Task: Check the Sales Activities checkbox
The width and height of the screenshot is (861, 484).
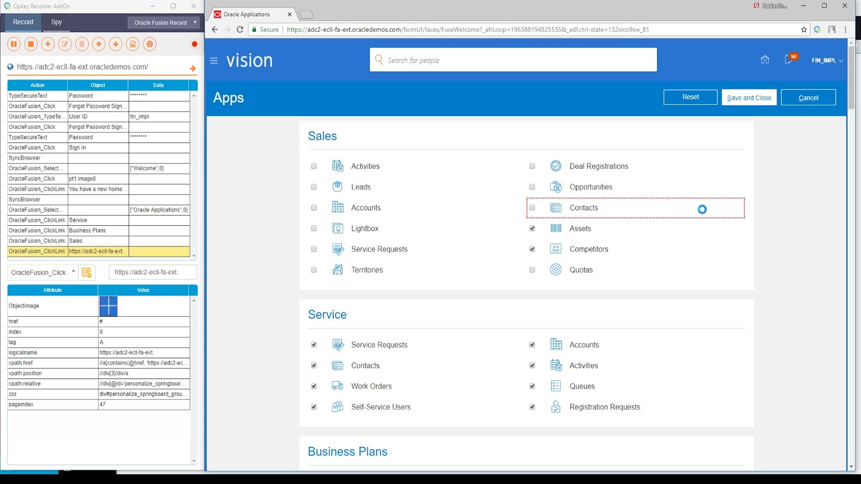Action: 314,166
